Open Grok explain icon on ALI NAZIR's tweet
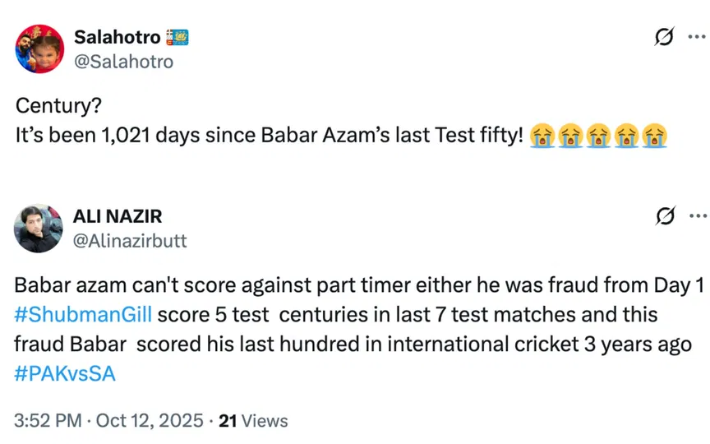Screen dimensions: 710x444 [664, 217]
